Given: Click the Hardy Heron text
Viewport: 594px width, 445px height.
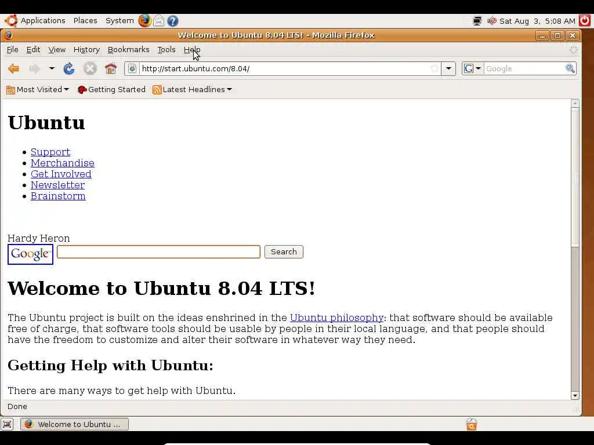Looking at the screenshot, I should (39, 238).
